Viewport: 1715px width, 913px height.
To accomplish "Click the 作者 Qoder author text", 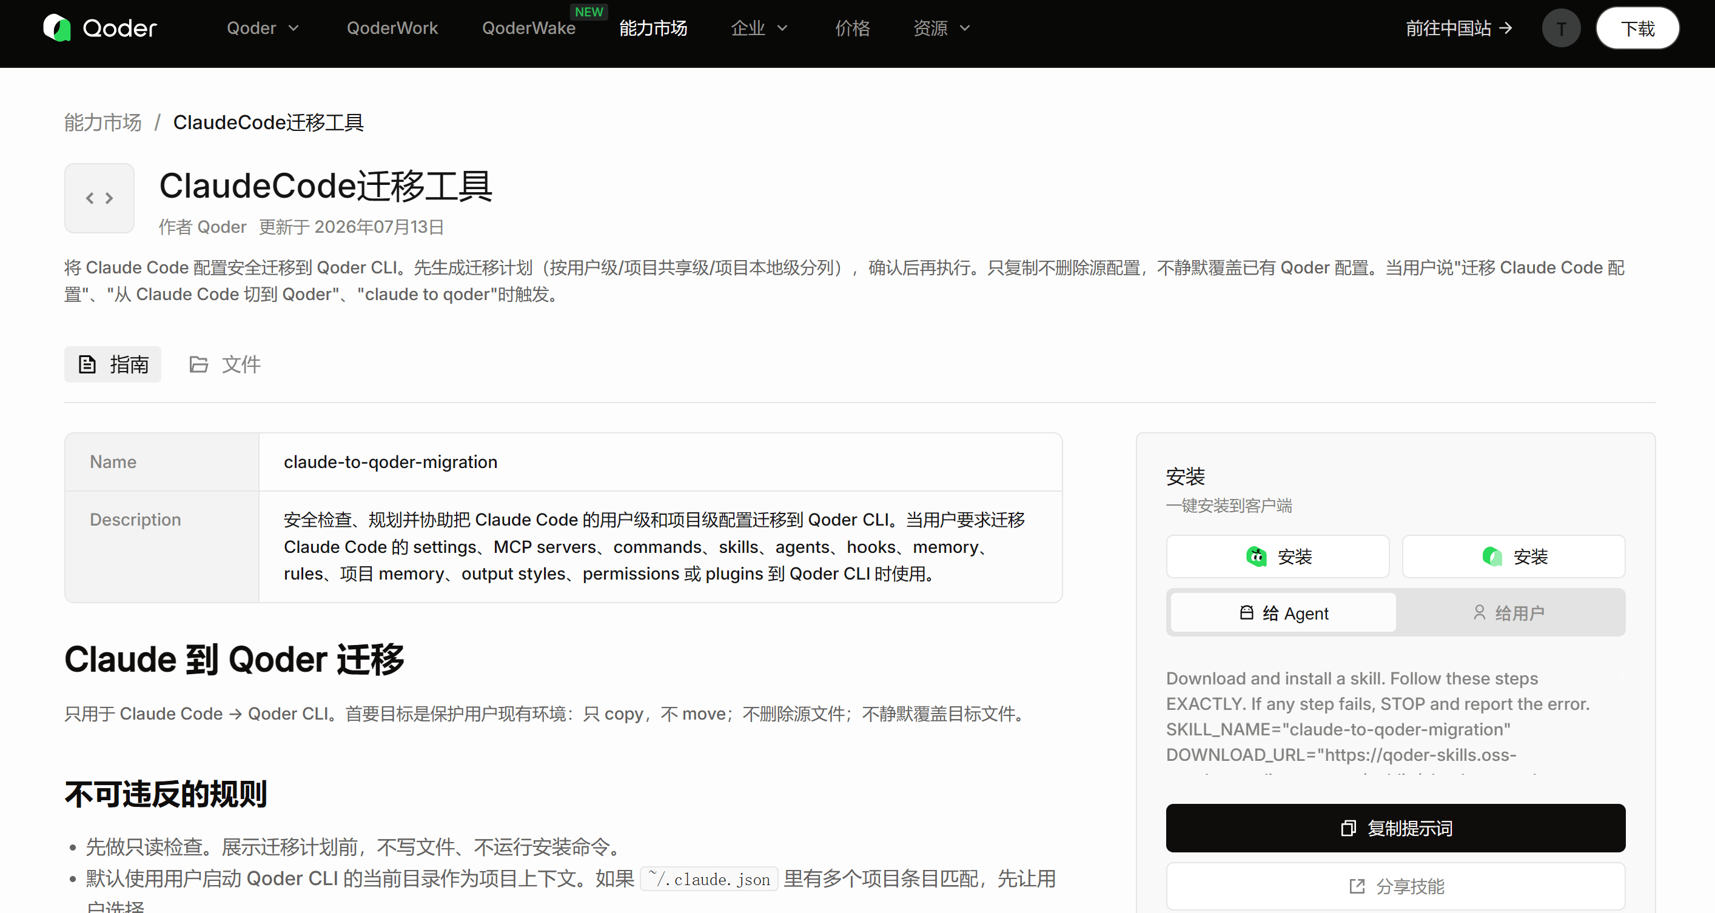I will pyautogui.click(x=203, y=227).
